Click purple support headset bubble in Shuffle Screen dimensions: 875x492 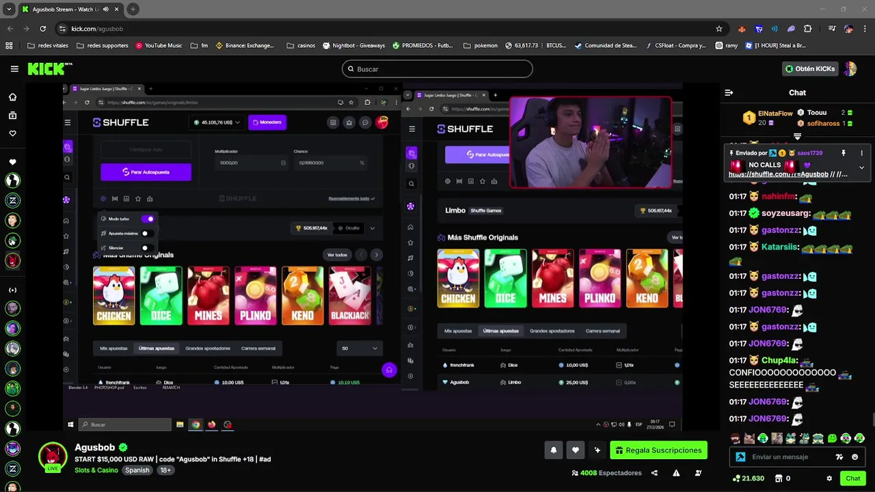tap(389, 370)
